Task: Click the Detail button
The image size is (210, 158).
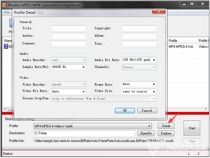Action: coord(166,126)
